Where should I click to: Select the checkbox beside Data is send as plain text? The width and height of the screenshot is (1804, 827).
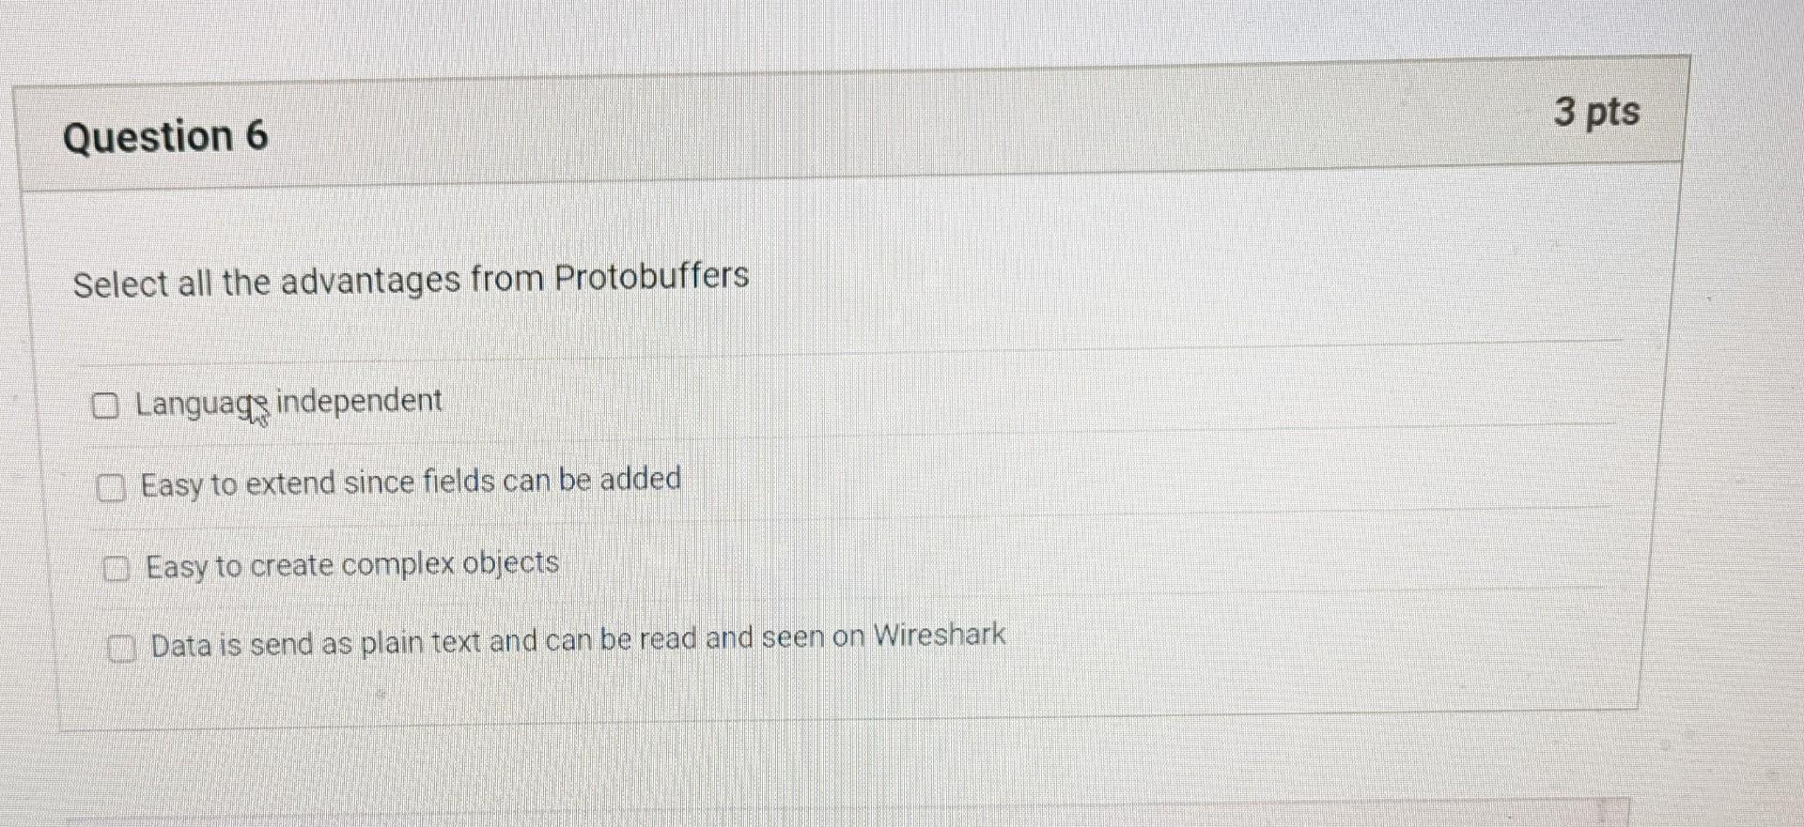(x=121, y=649)
